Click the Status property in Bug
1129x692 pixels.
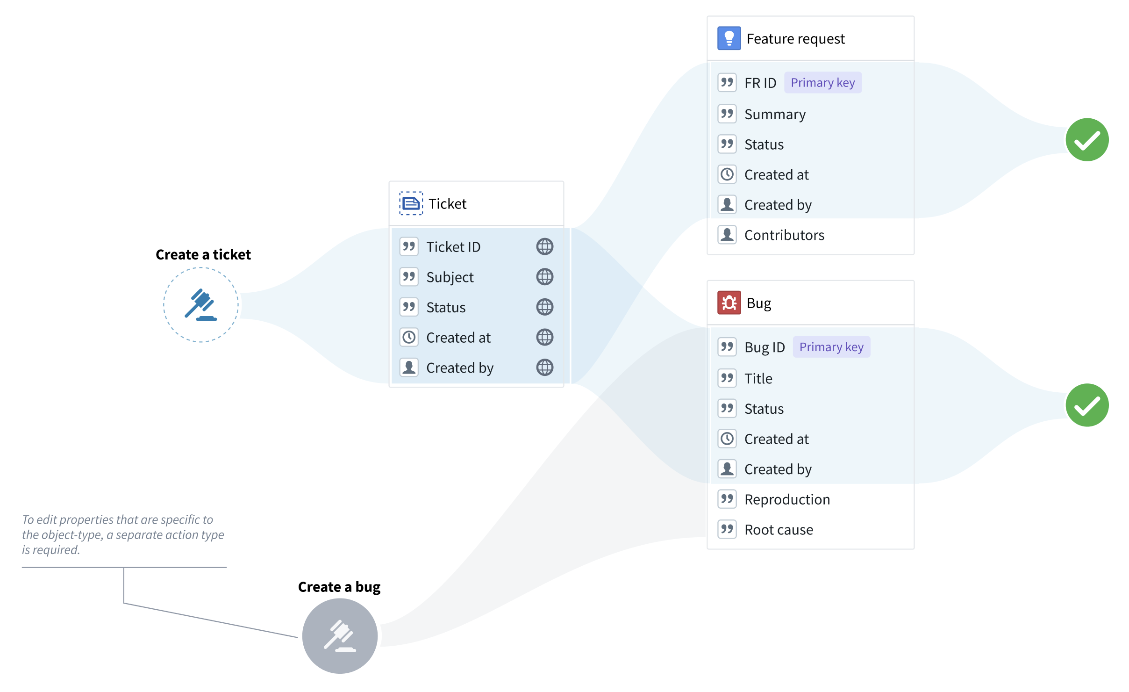pyautogui.click(x=764, y=409)
